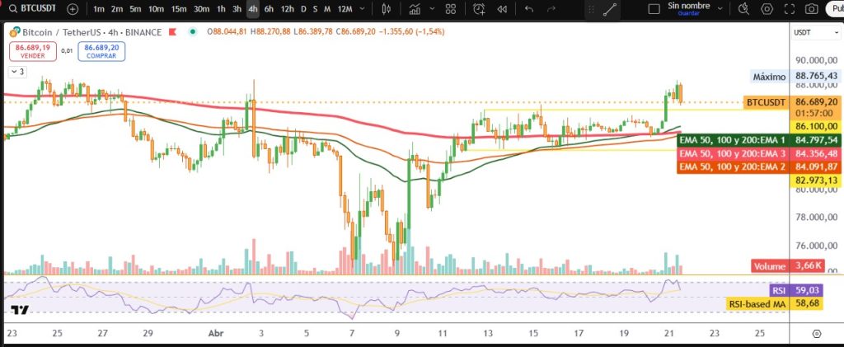Viewport: 844px width, 347px height.
Task: Start bar replay with rewind icon
Action: click(502, 9)
